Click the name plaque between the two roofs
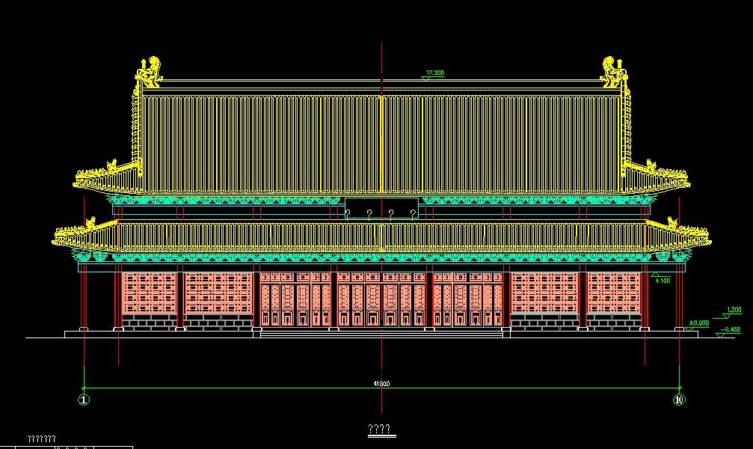The height and width of the screenshot is (449, 753). [381, 204]
